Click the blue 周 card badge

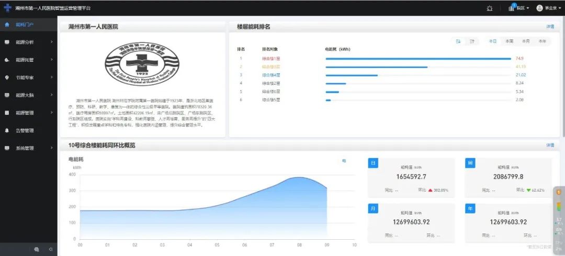470,163
